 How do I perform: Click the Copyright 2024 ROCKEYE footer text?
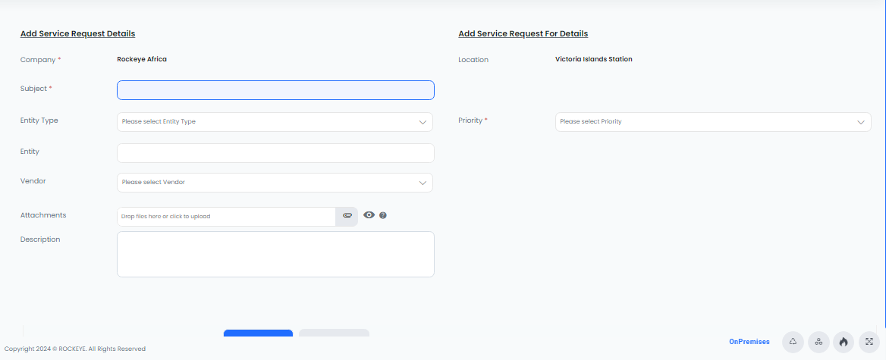click(74, 349)
